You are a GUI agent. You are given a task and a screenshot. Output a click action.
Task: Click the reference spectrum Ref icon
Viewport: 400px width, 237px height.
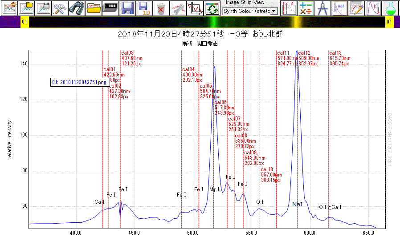point(339,8)
